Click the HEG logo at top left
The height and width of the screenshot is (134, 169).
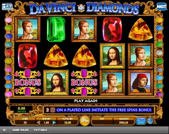[7, 7]
